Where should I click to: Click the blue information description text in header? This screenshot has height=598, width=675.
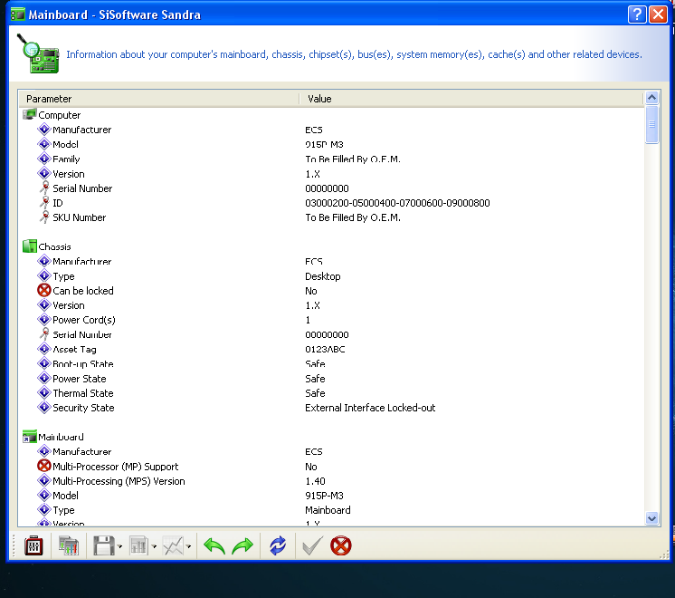(x=354, y=54)
